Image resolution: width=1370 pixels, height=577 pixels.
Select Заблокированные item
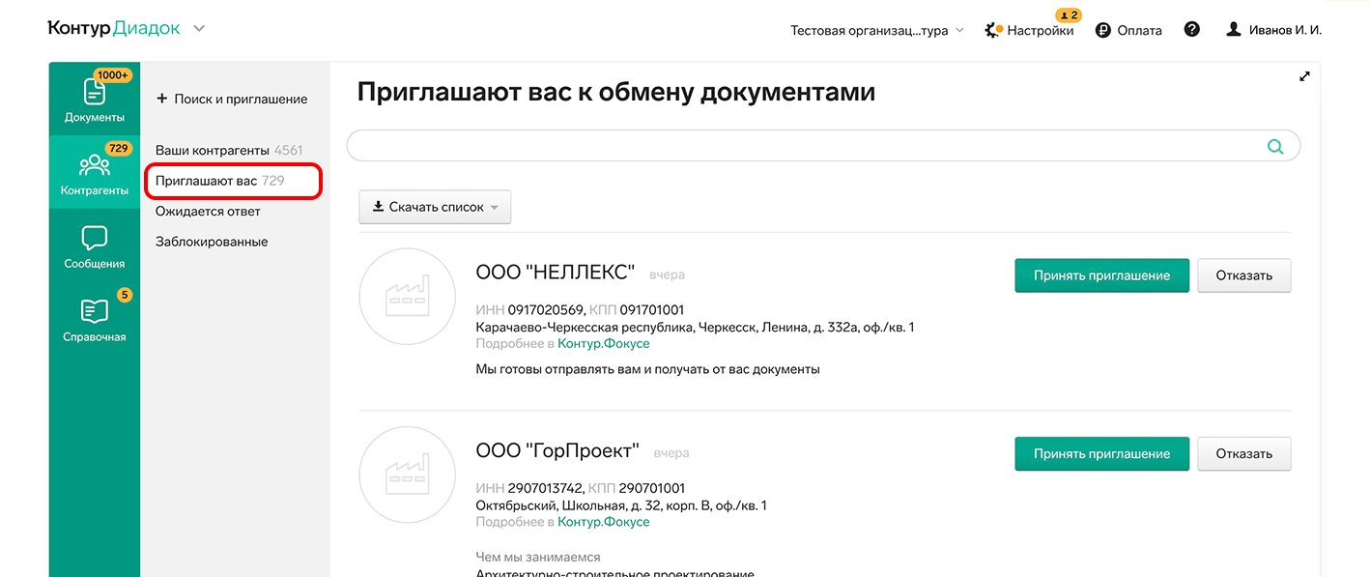point(212,242)
